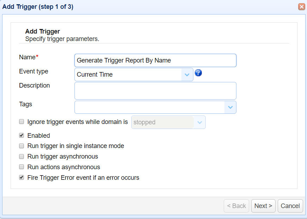This screenshot has width=307, height=219.
Task: Close the Add Trigger dialog
Action: tap(301, 7)
